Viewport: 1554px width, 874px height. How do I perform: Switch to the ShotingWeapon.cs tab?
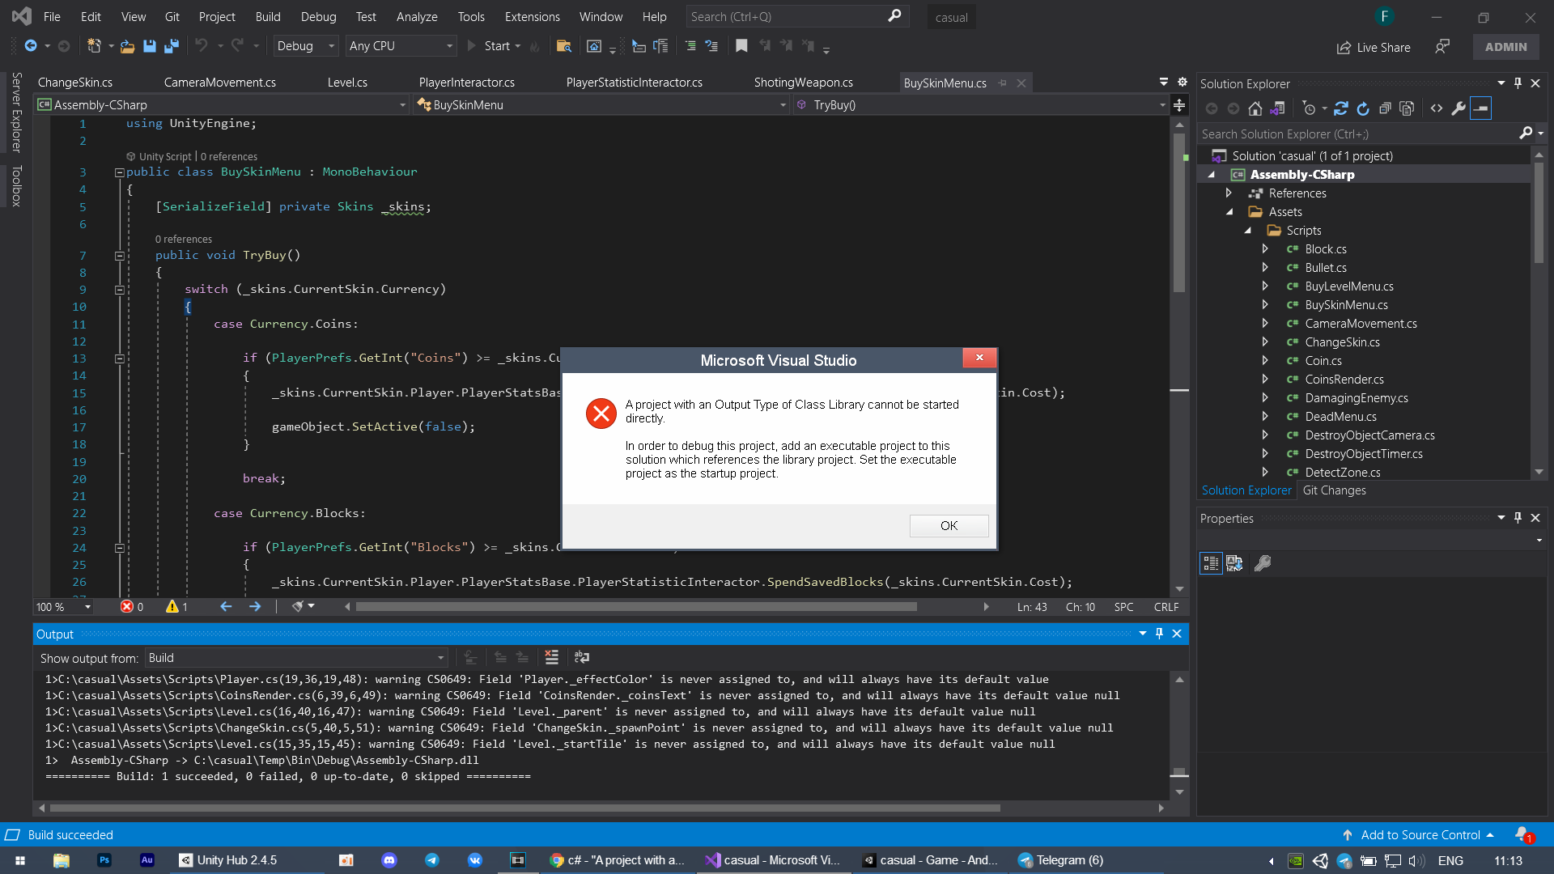point(804,83)
